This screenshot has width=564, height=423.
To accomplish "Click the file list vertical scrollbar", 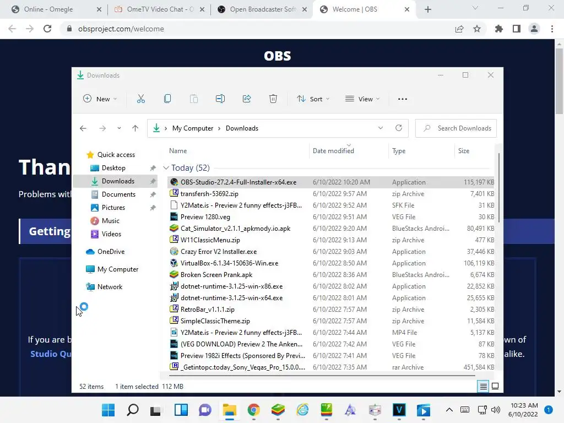I will 498,187.
